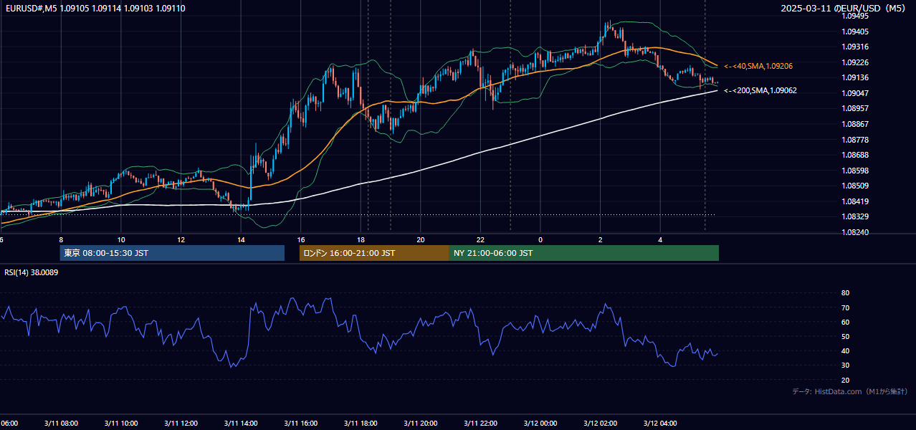This screenshot has width=916, height=430.
Task: Click hour label 10 under the price chart
Action: click(x=121, y=239)
